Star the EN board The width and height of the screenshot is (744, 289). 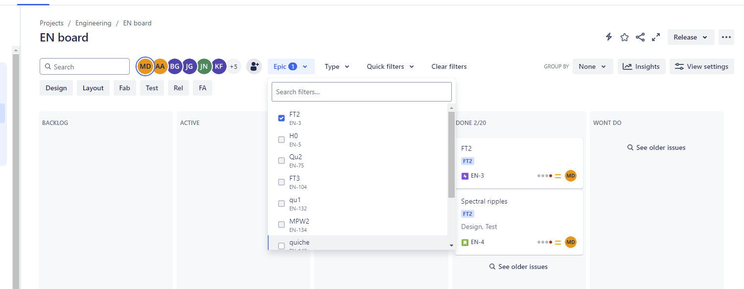click(x=625, y=37)
